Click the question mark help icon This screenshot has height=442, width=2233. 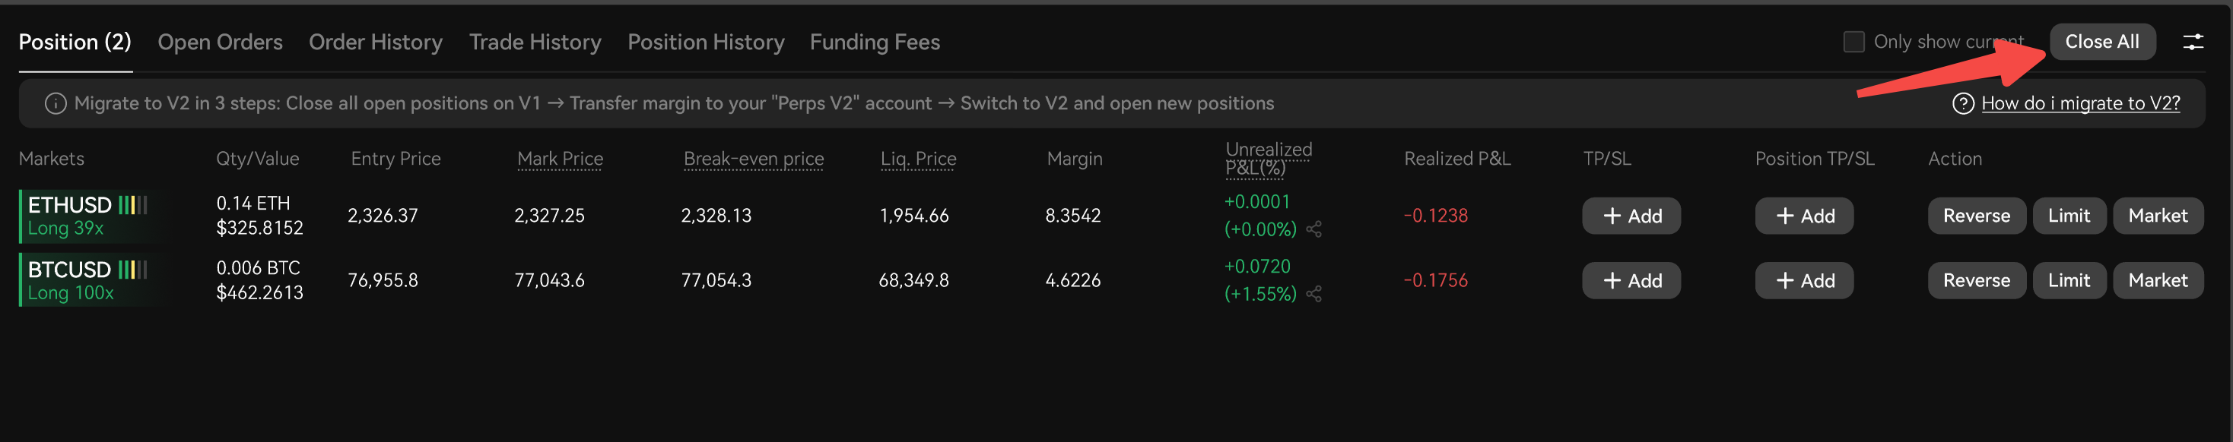click(1962, 104)
